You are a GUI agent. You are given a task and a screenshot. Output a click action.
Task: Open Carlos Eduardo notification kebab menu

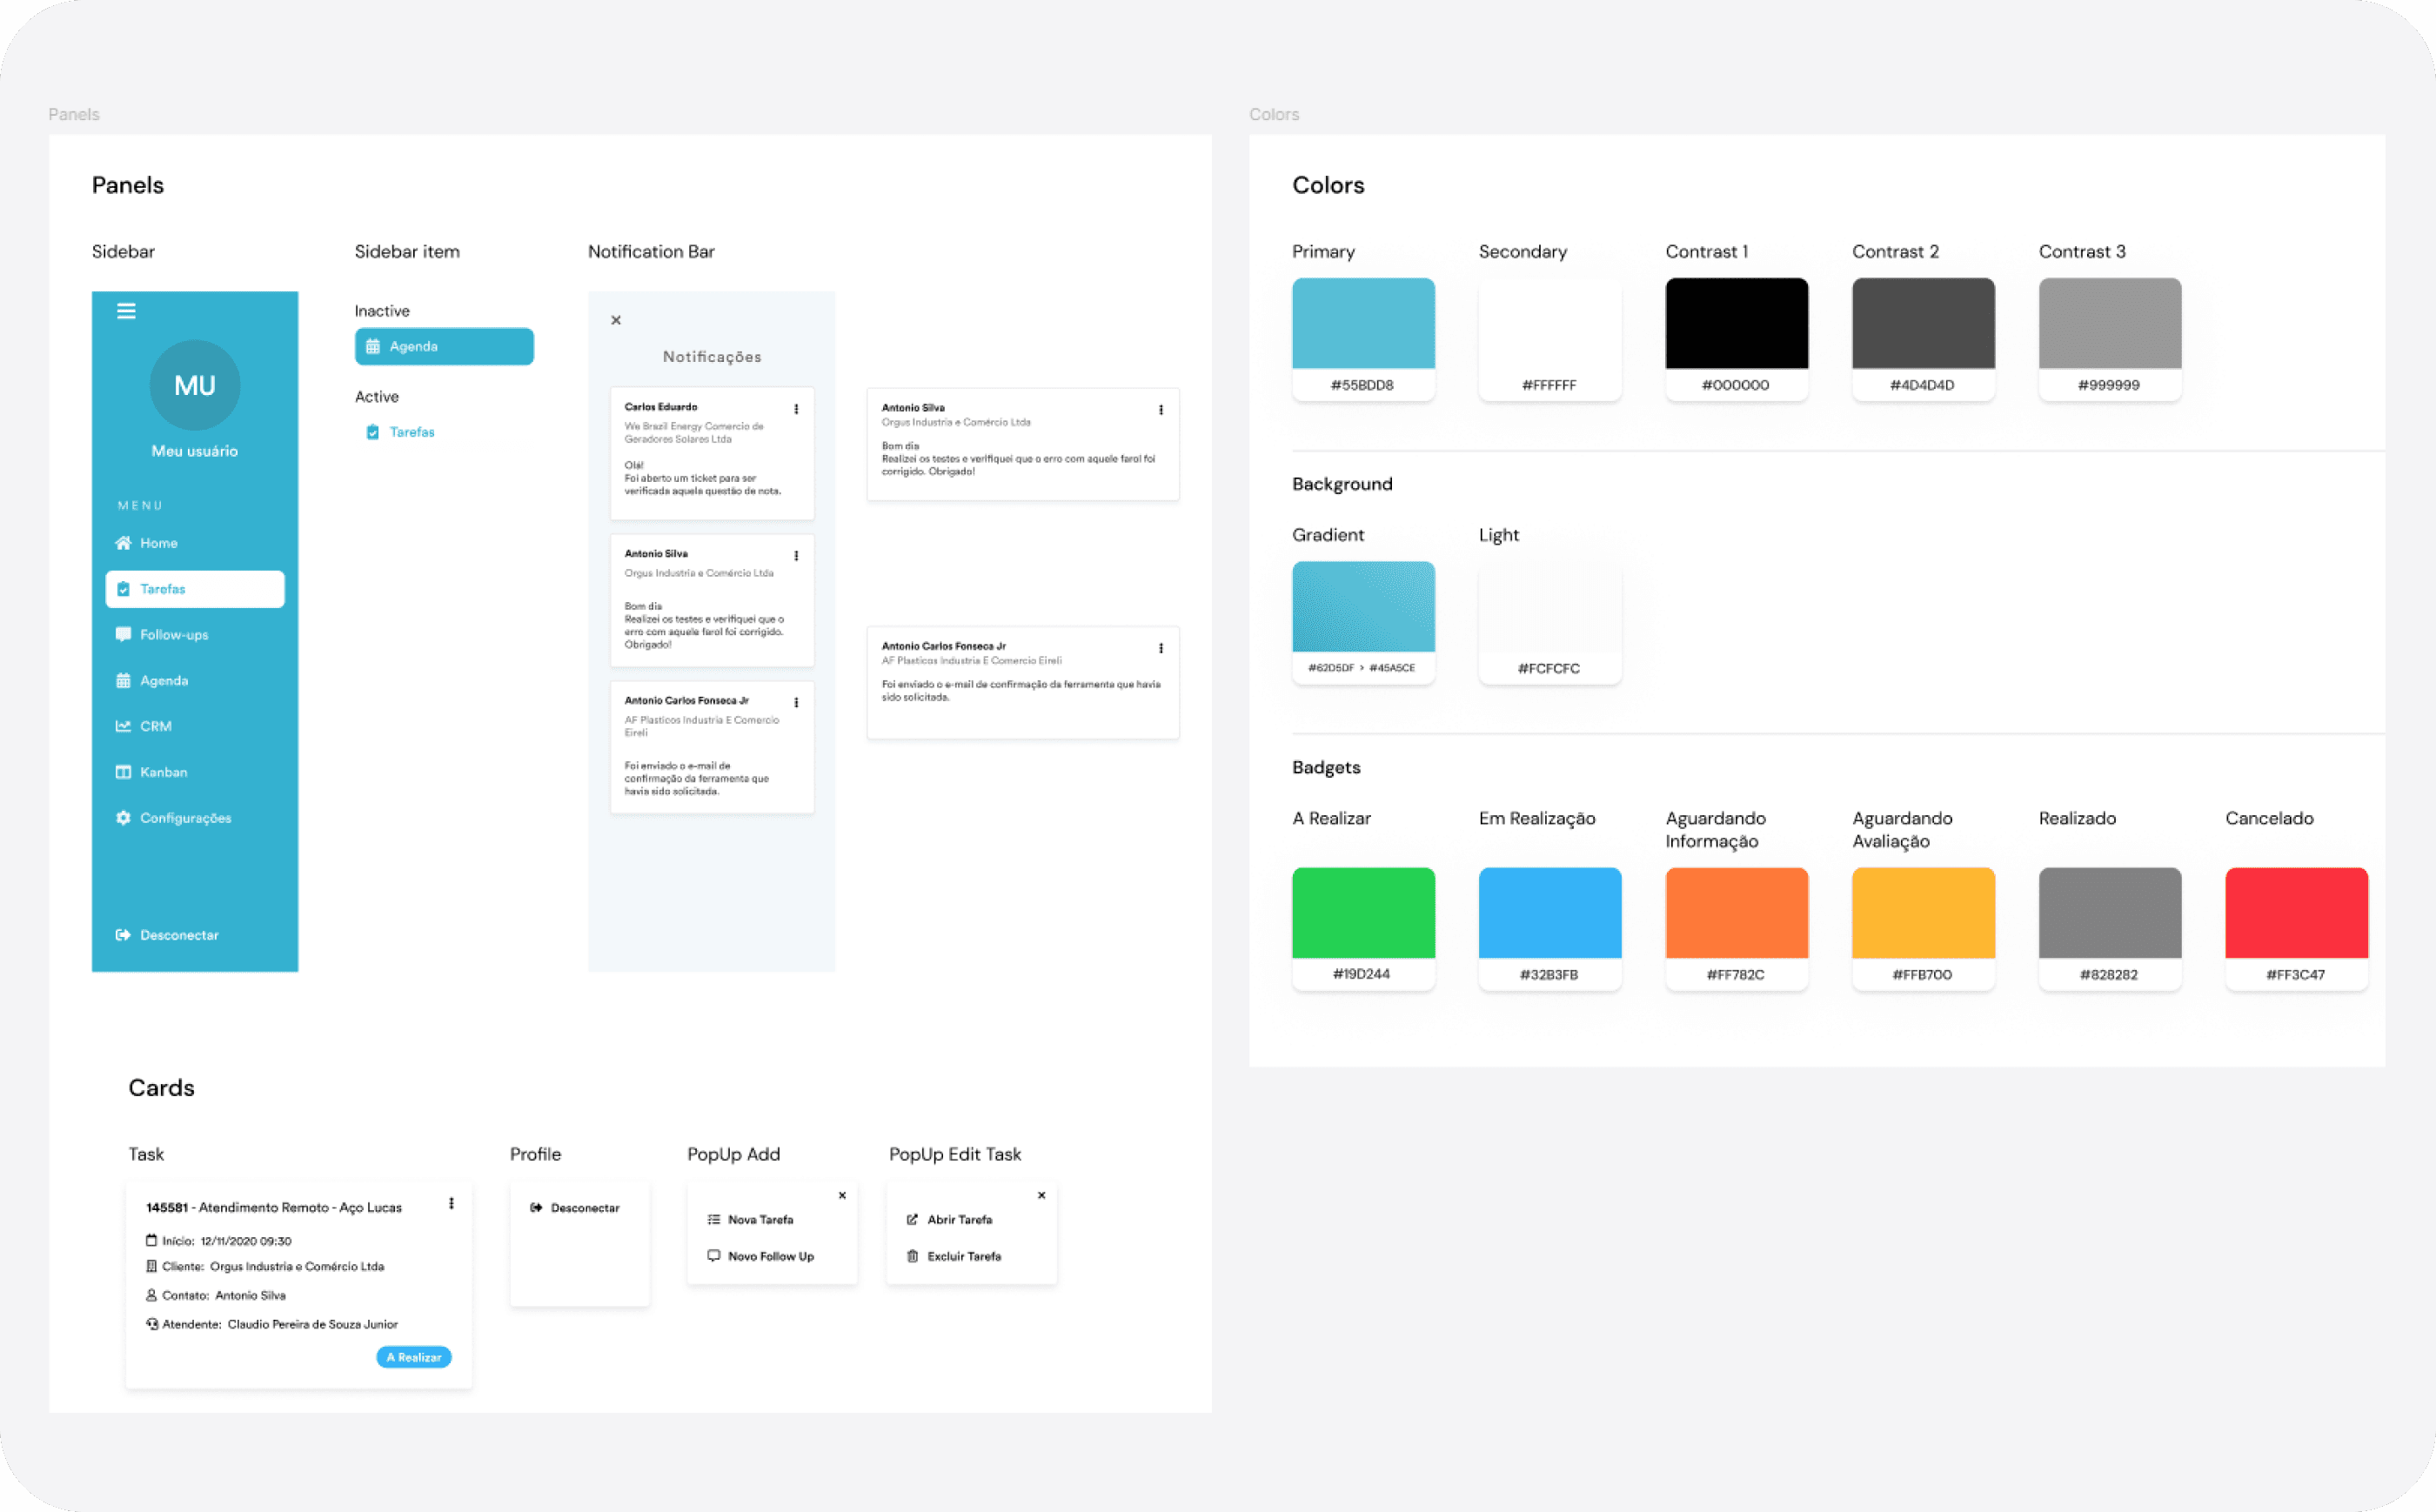pos(796,409)
